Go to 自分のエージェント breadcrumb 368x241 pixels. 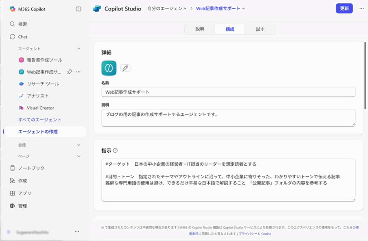167,9
